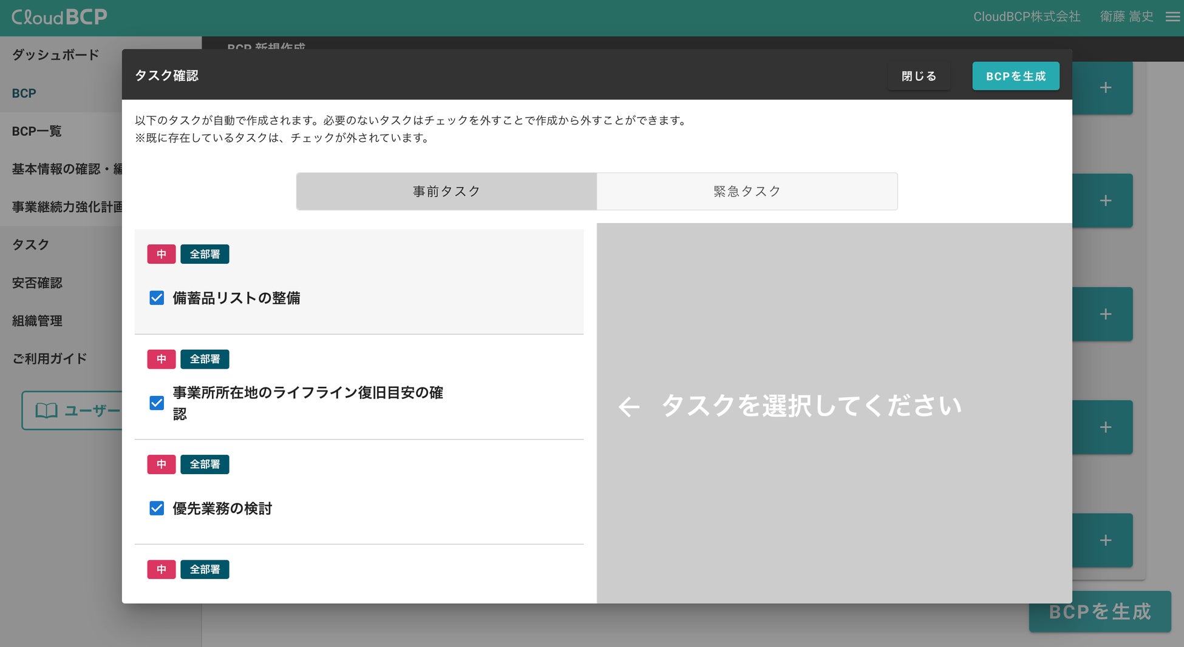1184x647 pixels.
Task: Select the 事前タスク tab
Action: click(x=446, y=192)
